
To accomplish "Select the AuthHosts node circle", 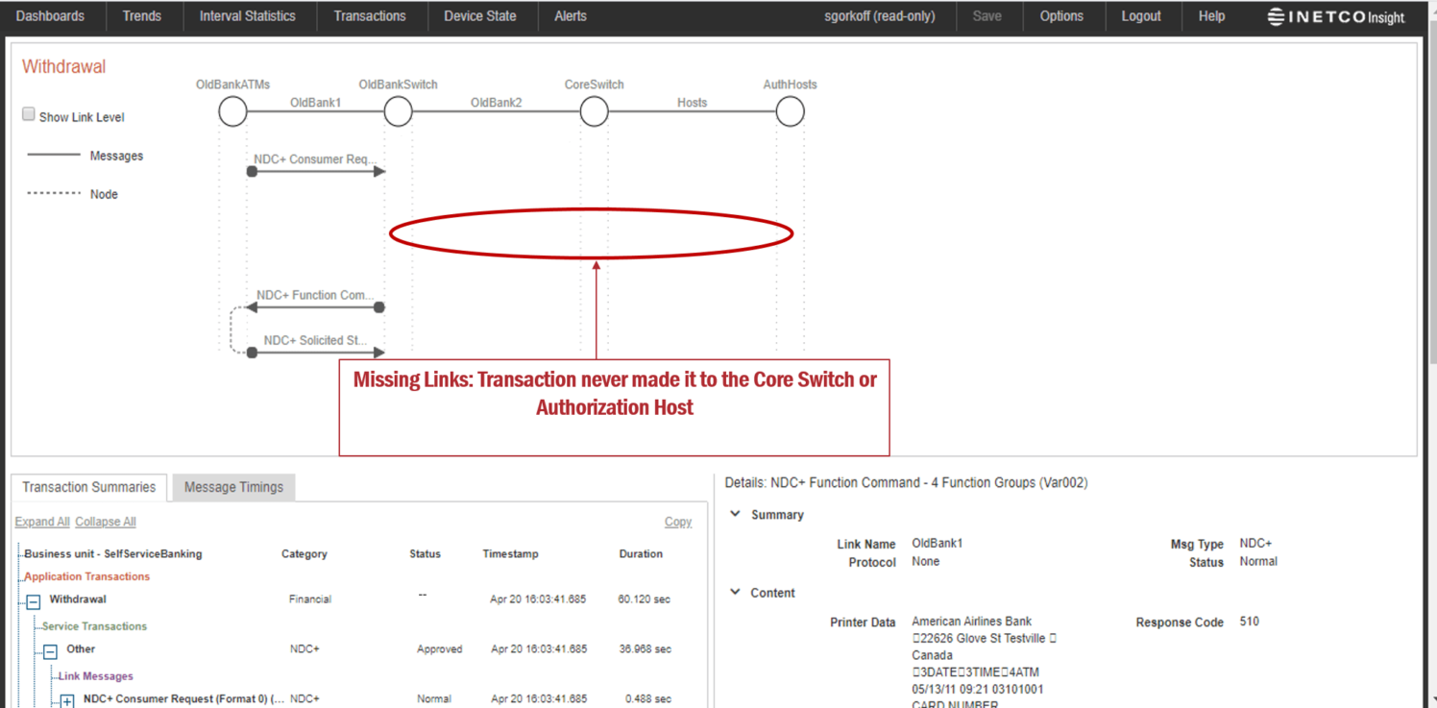I will 790,112.
